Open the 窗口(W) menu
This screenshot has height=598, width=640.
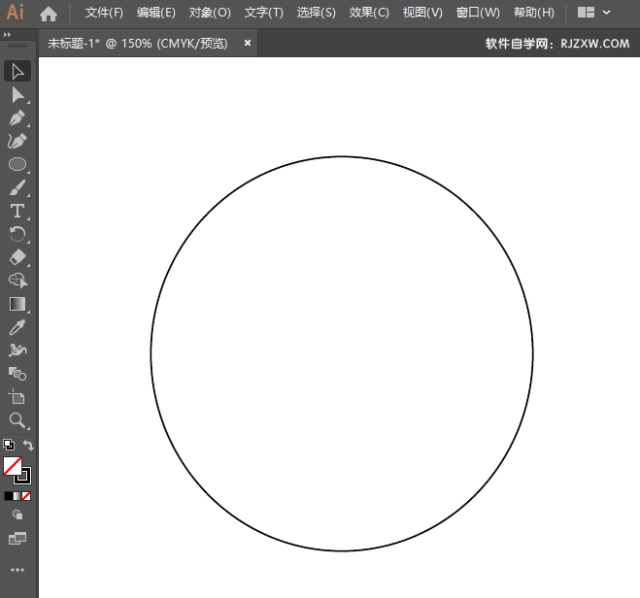coord(478,13)
